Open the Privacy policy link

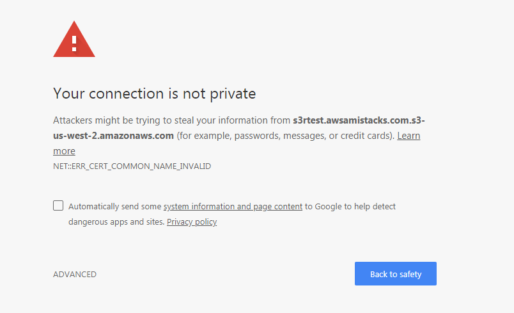click(x=192, y=222)
